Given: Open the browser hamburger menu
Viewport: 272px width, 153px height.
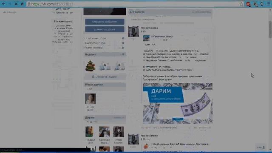Looking at the screenshot, I should coord(269,4).
